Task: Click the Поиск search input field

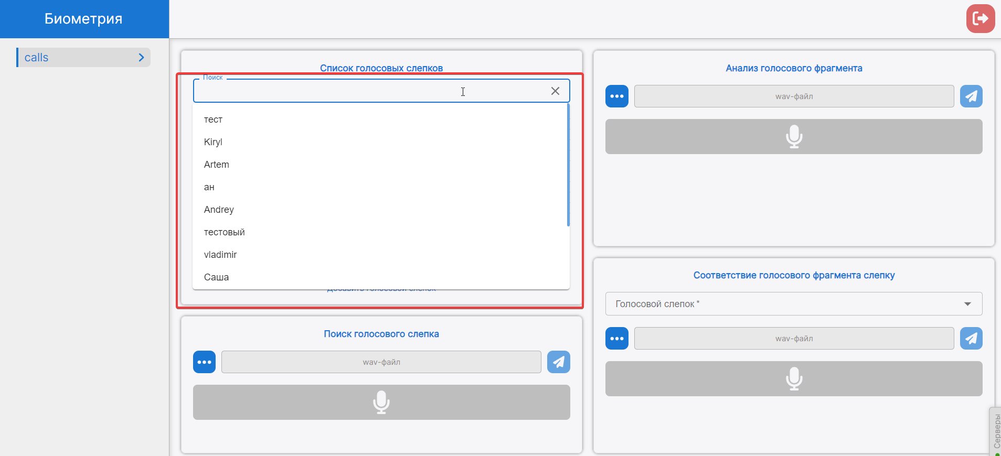Action: tap(367, 91)
